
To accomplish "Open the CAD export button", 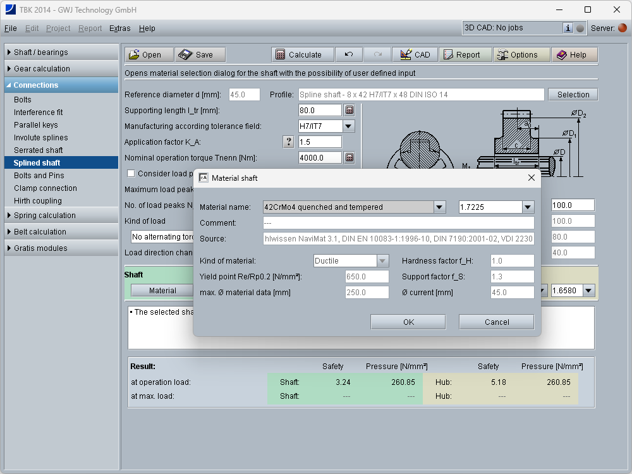I will (x=415, y=55).
